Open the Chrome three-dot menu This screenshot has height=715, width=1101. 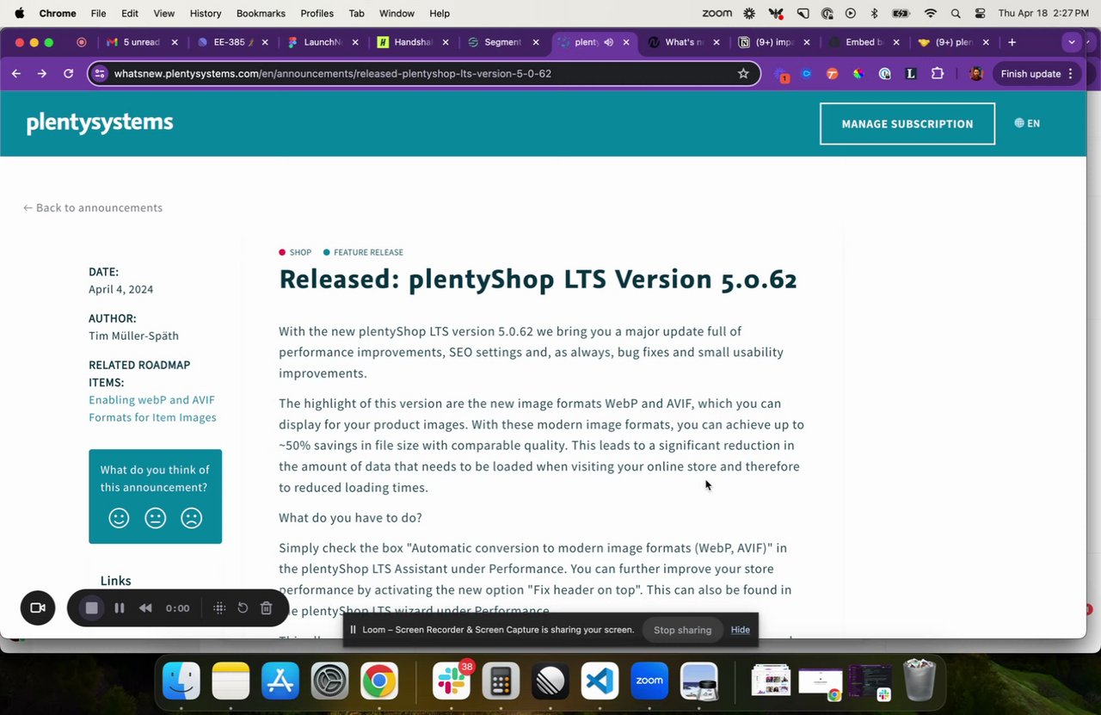point(1071,74)
